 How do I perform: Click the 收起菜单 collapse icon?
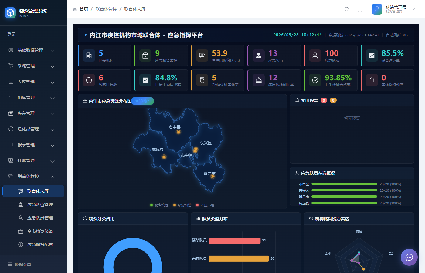point(10,265)
